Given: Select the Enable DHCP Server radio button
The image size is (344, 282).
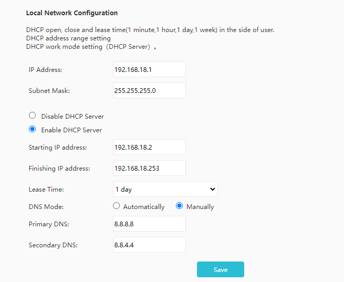Looking at the screenshot, I should click(32, 129).
